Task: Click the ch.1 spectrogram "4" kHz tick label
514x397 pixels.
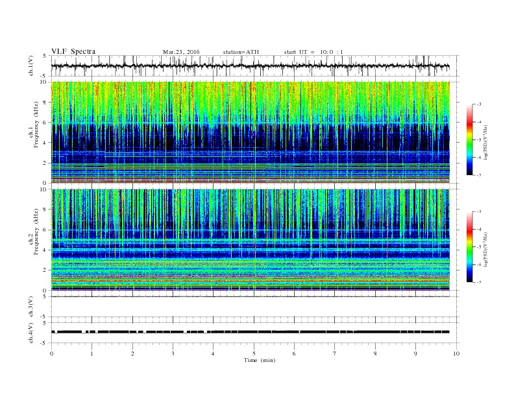Action: 45,143
